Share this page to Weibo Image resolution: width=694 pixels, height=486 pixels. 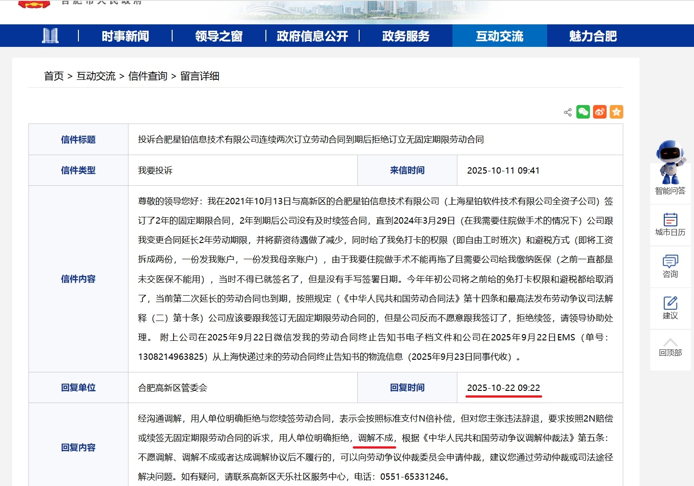pyautogui.click(x=599, y=112)
